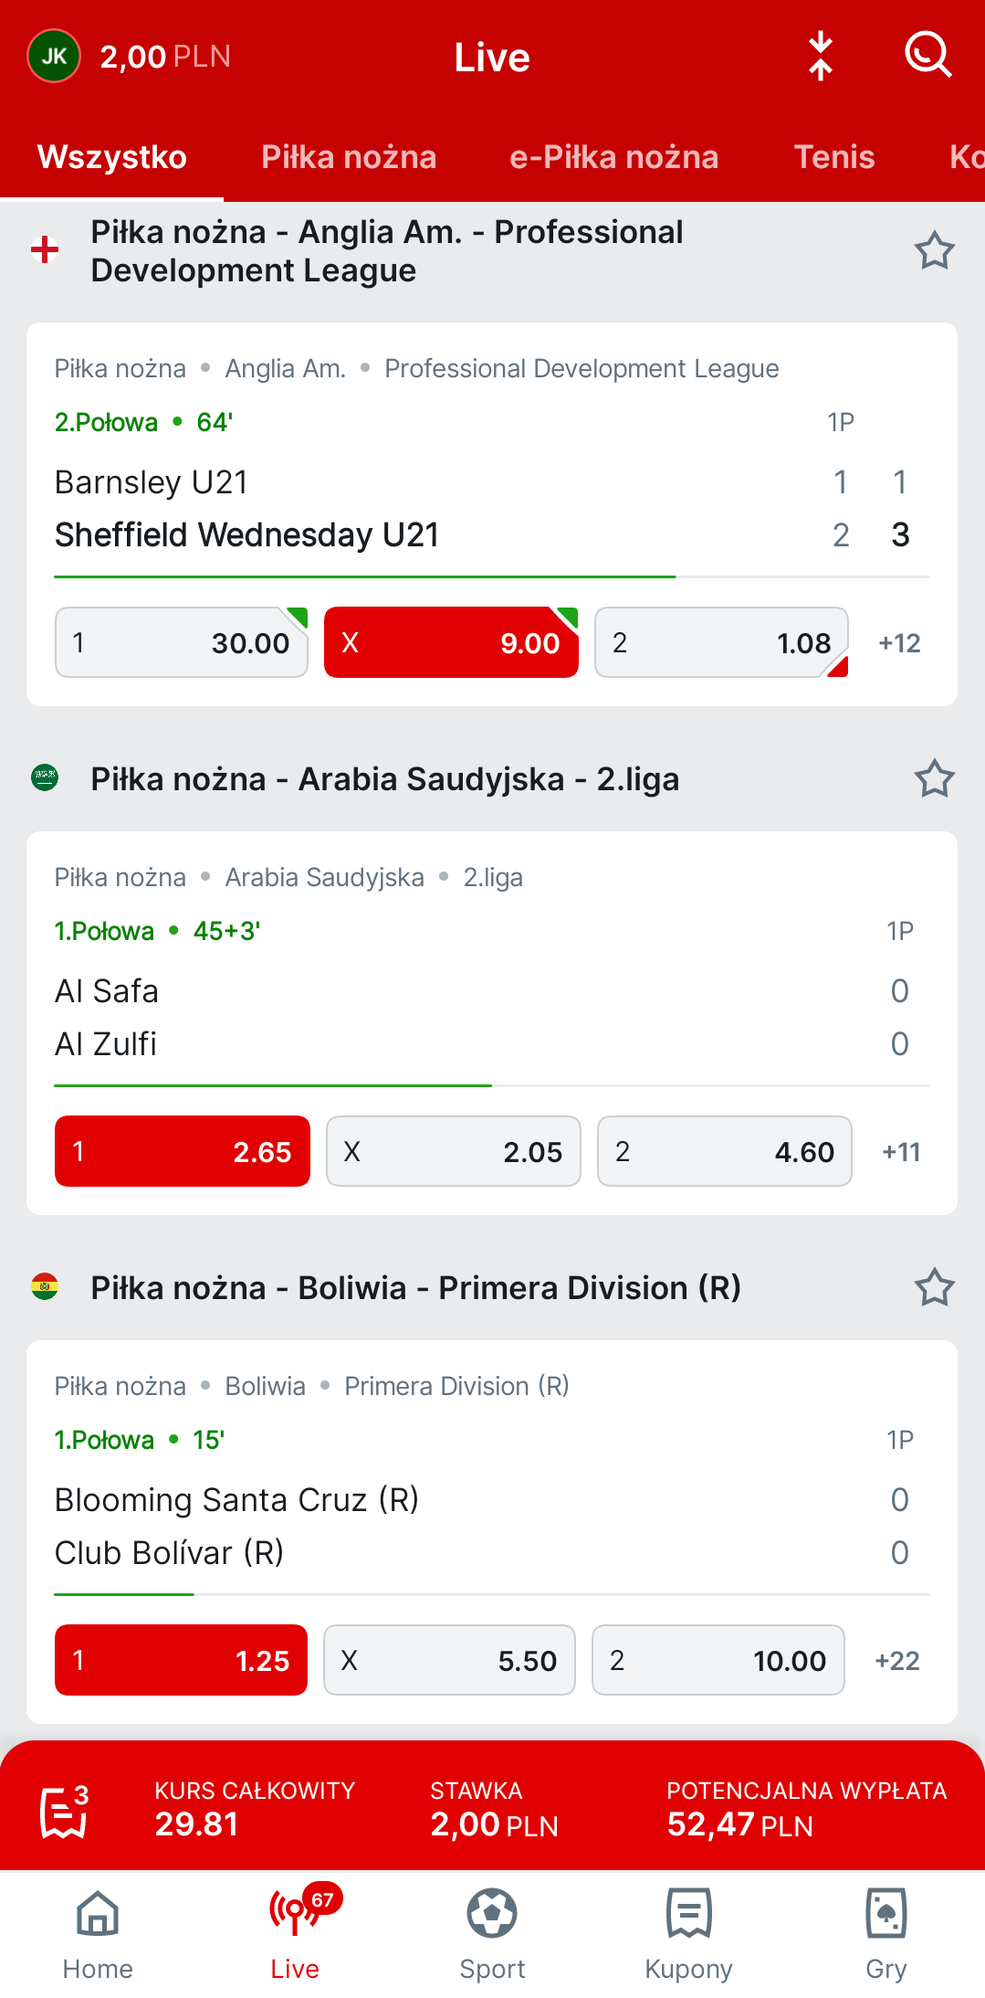Favorite the Arabia Saudyjska 2.liga star
985x1998 pixels.
pyautogui.click(x=934, y=778)
